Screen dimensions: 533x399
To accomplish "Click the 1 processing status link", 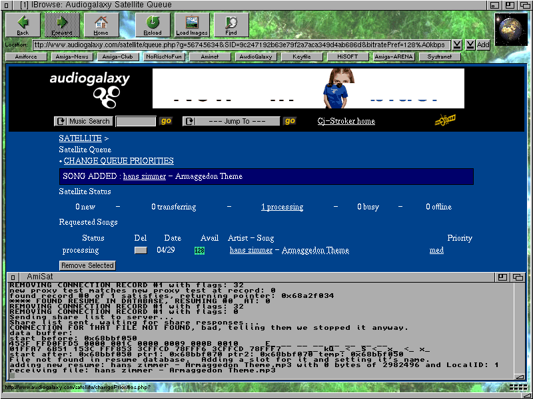I will coord(282,207).
